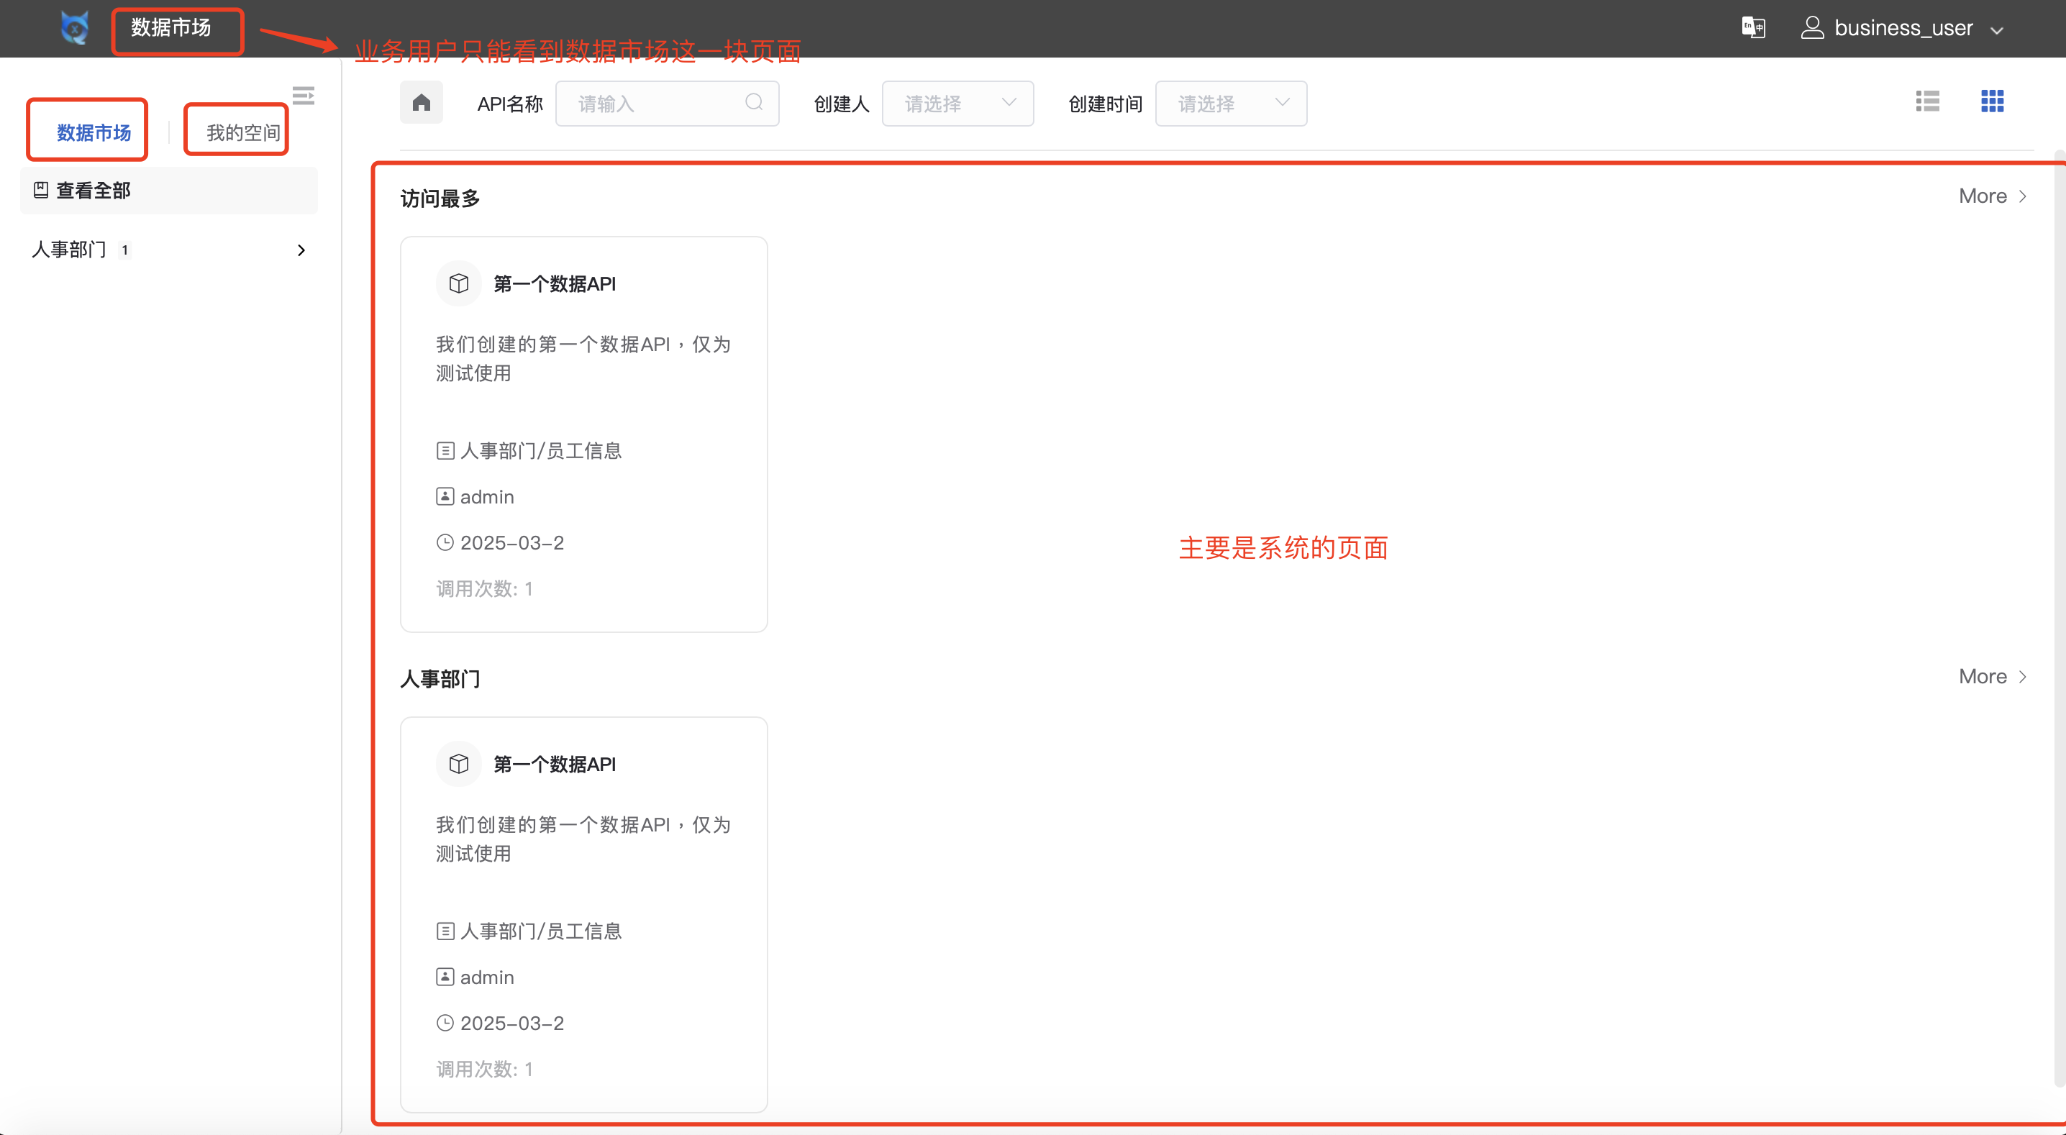Click More link for 访问最多

coord(1993,196)
